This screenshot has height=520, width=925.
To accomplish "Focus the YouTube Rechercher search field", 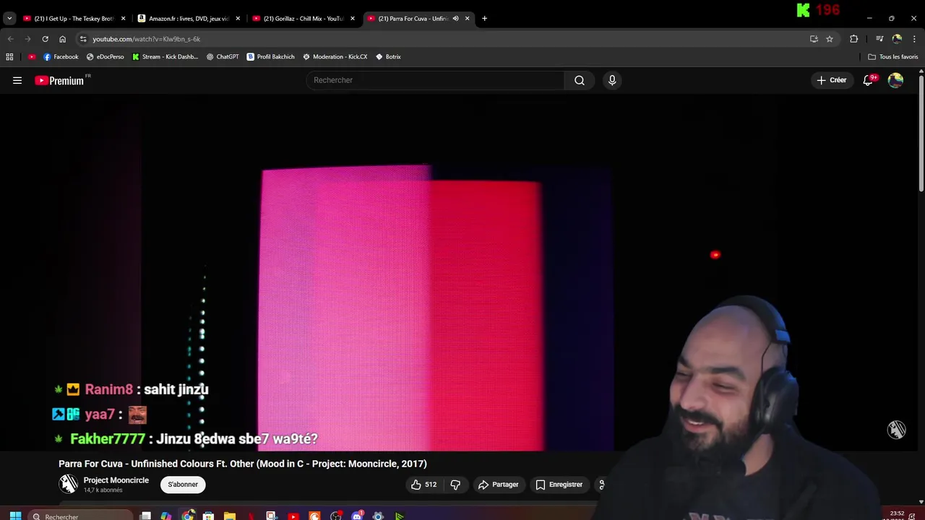I will [x=435, y=80].
